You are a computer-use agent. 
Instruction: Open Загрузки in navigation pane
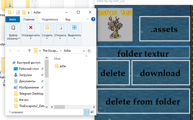[x=25, y=75]
